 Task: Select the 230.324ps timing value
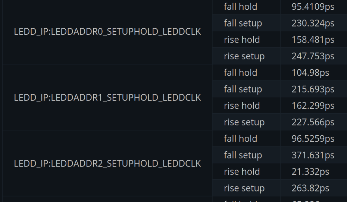pyautogui.click(x=313, y=23)
